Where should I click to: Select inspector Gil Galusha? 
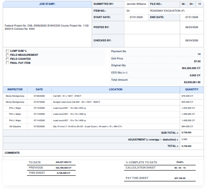[15, 126]
